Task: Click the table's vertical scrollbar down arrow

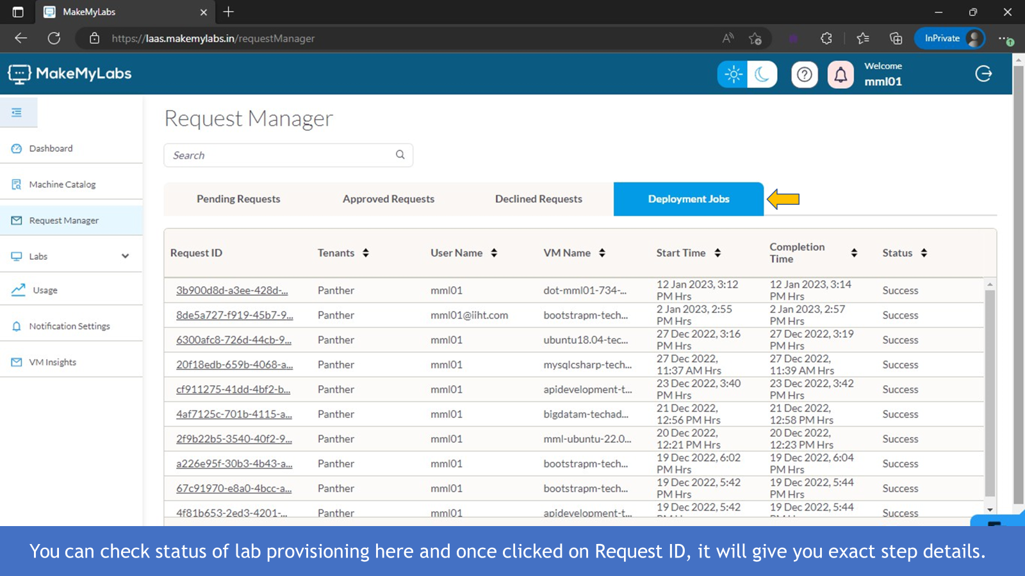Action: pos(990,510)
